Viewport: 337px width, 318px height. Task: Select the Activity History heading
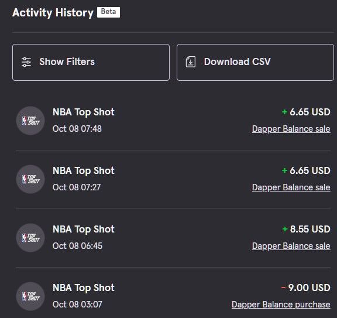coord(53,13)
